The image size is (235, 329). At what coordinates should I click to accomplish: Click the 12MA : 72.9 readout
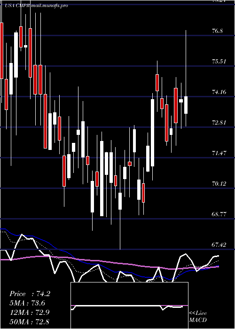coord(30,313)
